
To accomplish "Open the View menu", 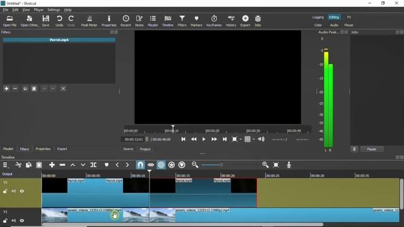I will [x=26, y=10].
